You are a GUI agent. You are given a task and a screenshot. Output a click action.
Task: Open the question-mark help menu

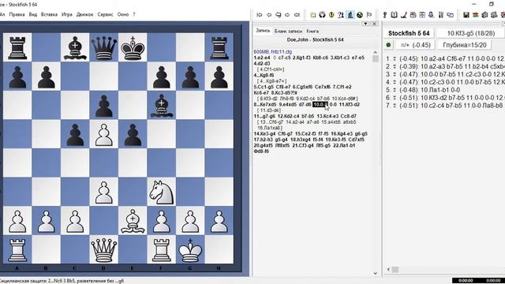click(134, 14)
